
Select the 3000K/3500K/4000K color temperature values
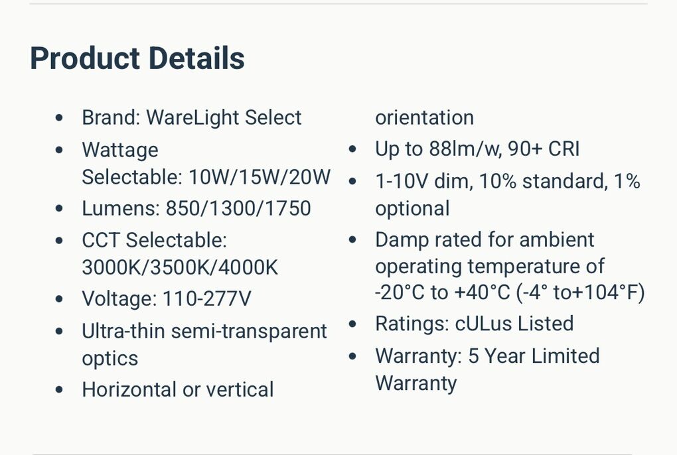point(180,267)
